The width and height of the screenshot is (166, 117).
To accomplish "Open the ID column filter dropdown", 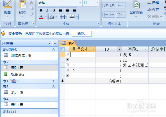I will tap(119, 49).
